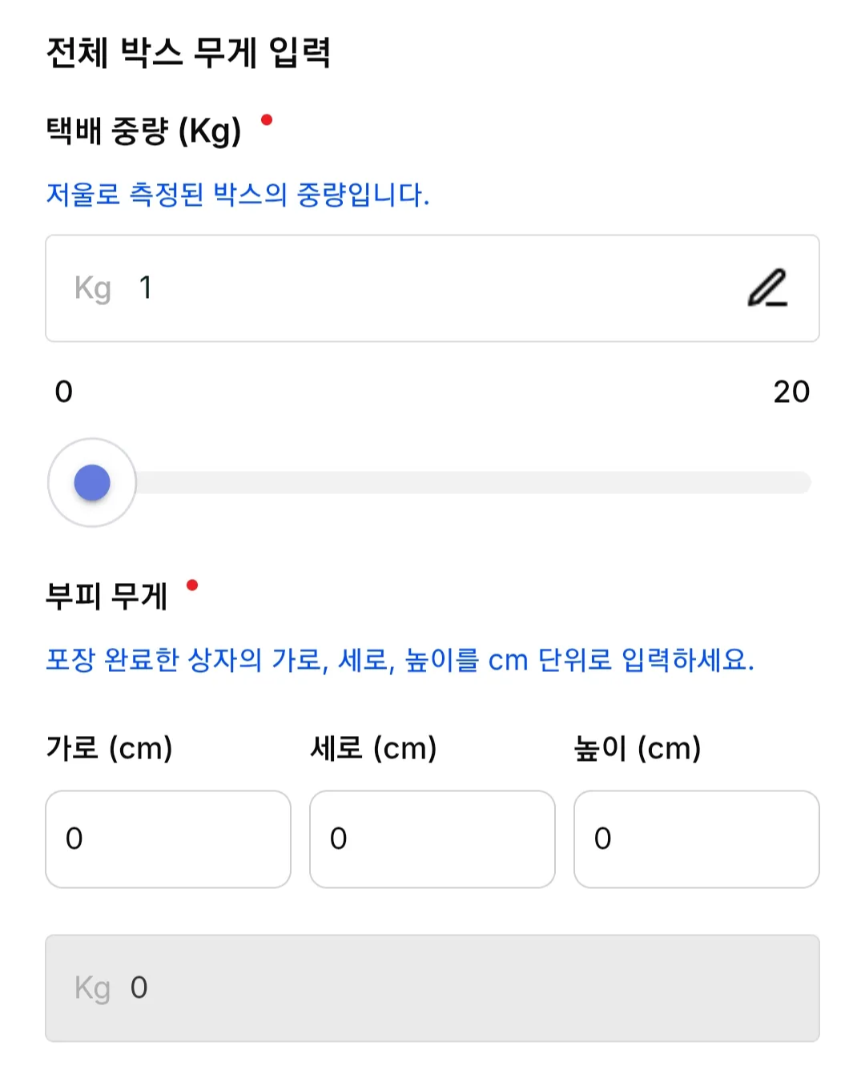Click the 세로 (cm) column label
The width and height of the screenshot is (865, 1066).
coord(373,749)
